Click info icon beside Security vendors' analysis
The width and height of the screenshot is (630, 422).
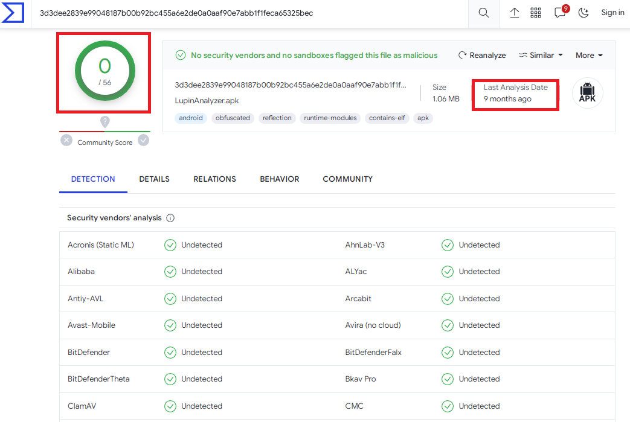point(170,218)
